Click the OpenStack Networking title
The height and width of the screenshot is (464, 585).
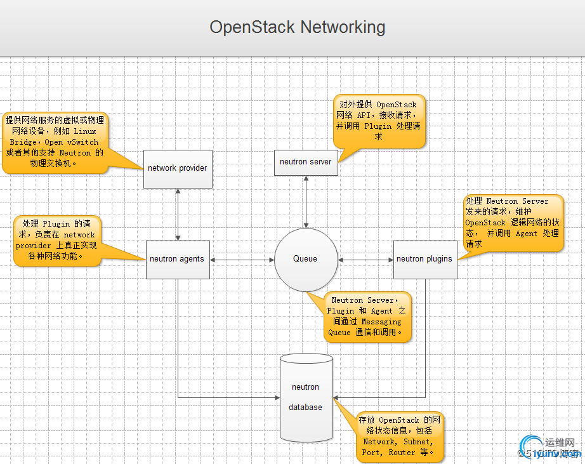(298, 27)
